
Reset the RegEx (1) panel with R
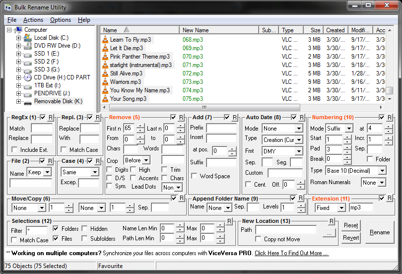tap(51, 117)
